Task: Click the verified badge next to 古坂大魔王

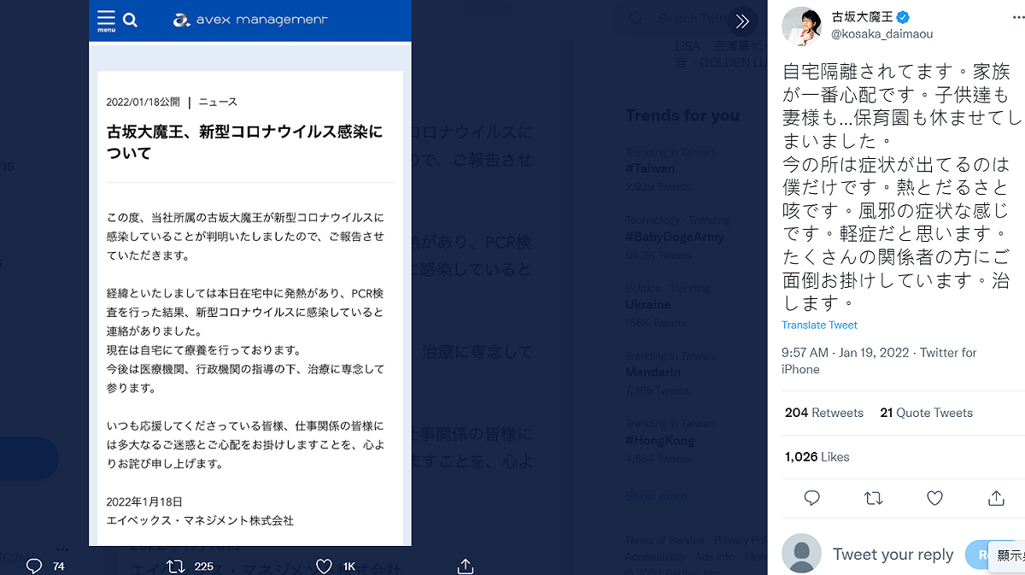Action: pos(902,18)
